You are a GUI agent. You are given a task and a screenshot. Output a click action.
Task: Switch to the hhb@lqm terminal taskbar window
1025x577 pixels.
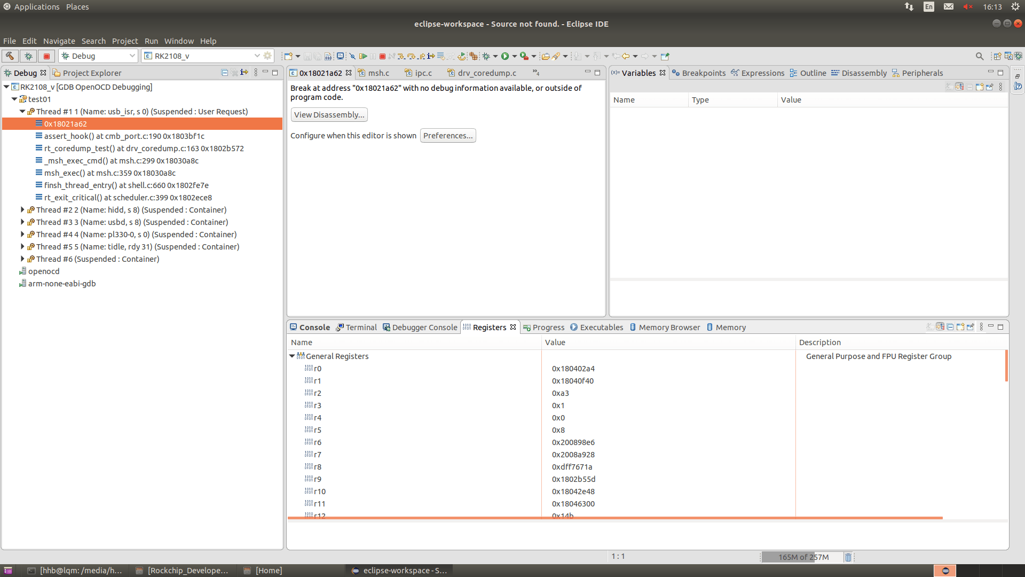click(x=75, y=571)
